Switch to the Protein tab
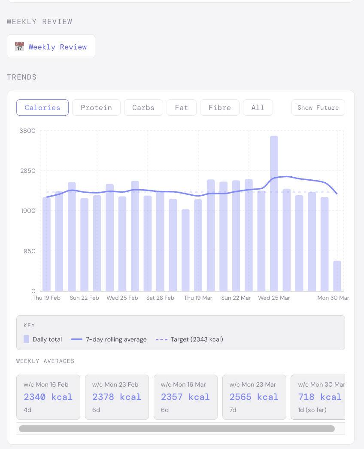The width and height of the screenshot is (364, 449). point(96,108)
